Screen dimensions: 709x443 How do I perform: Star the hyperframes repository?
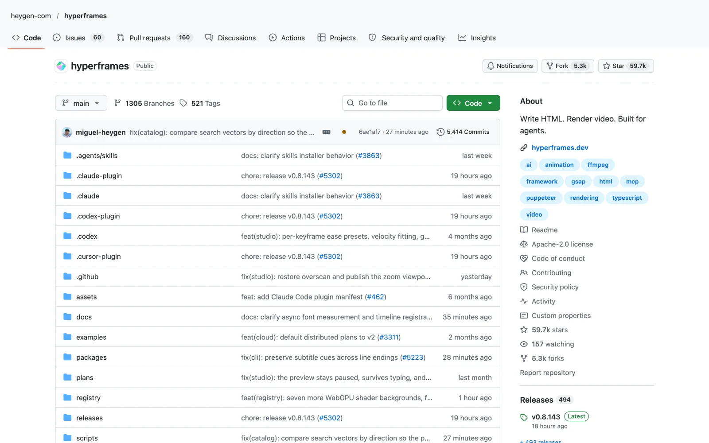pos(626,66)
